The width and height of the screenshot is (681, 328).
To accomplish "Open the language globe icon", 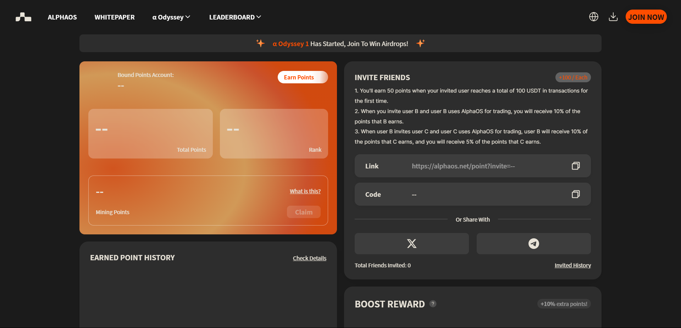I will (593, 17).
